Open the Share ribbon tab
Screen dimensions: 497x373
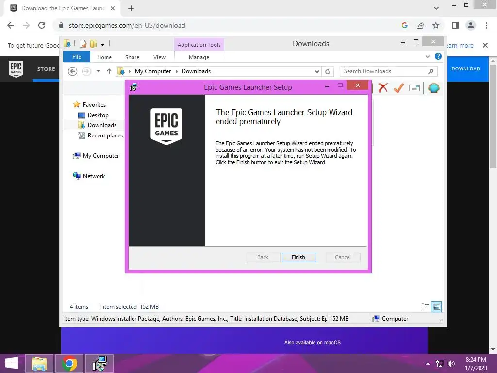point(132,57)
